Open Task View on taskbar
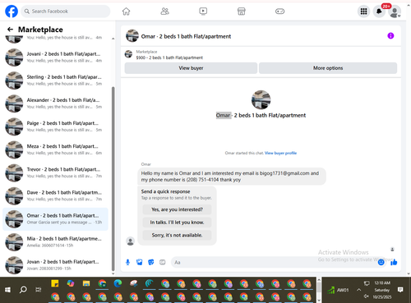This screenshot has width=411, height=303. click(x=39, y=290)
